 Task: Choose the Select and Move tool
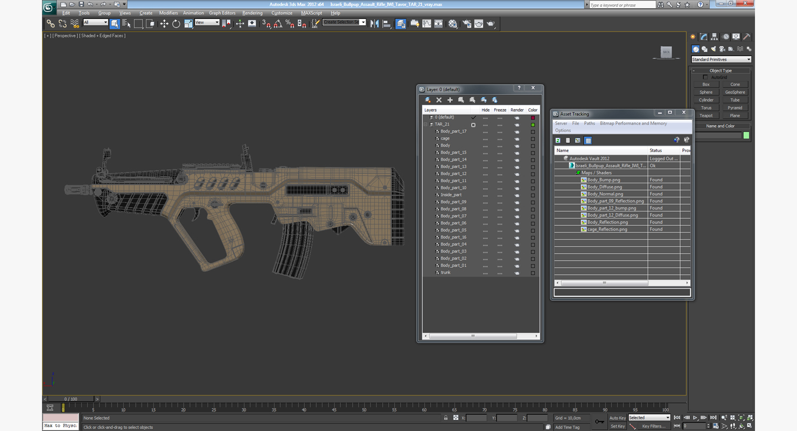click(164, 24)
